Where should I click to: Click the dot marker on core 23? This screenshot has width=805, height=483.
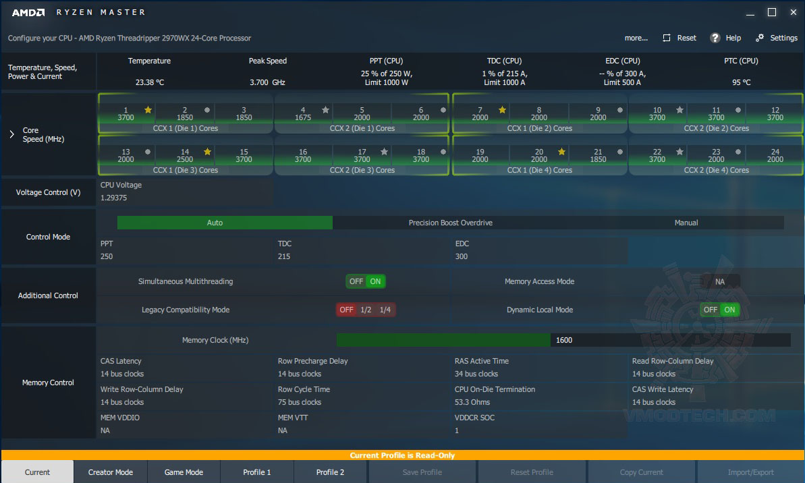(738, 152)
